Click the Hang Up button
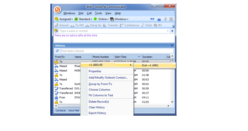 (x=93, y=25)
